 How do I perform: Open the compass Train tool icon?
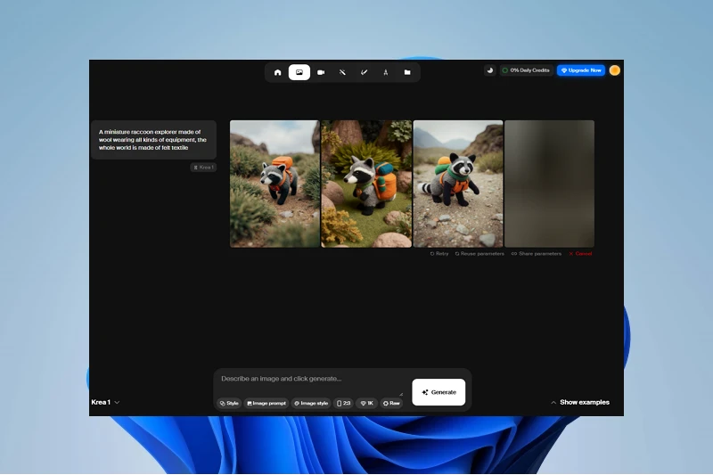(x=386, y=72)
